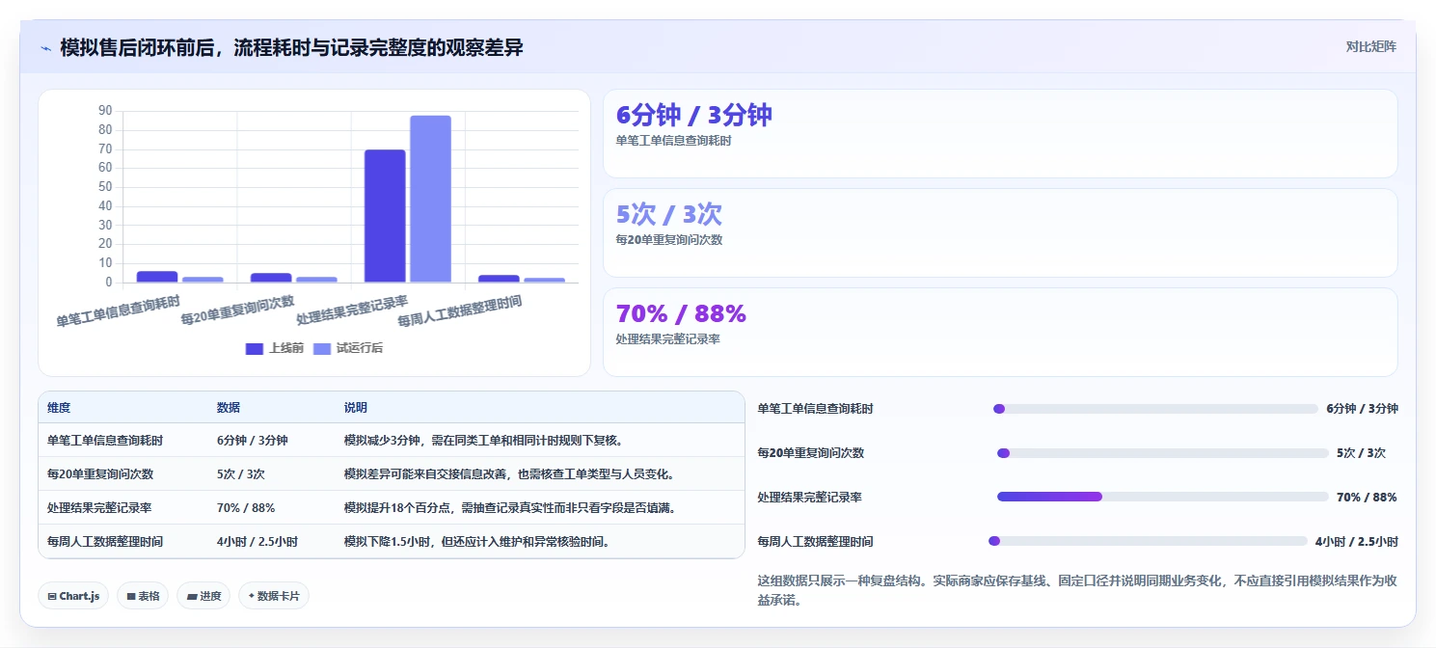Click table cell 单笔工单信息查询耗时
The image size is (1436, 648).
point(105,441)
